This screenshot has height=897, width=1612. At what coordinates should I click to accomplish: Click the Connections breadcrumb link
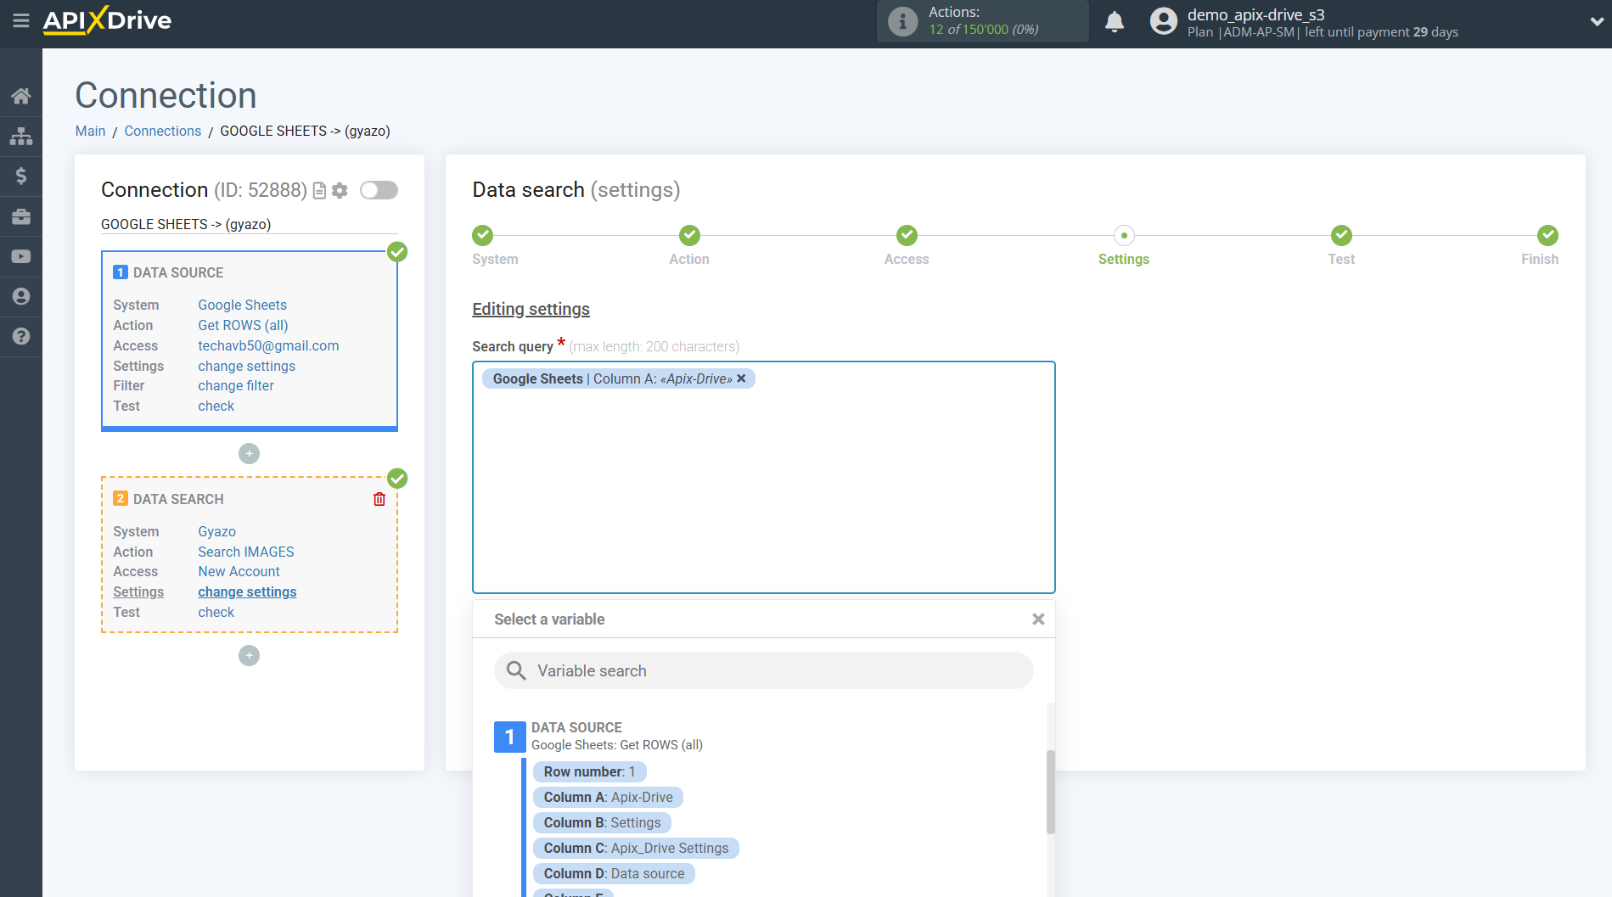pyautogui.click(x=162, y=131)
